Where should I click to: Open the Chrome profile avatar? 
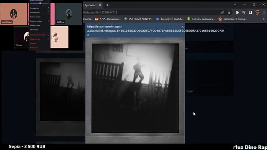click(x=257, y=12)
